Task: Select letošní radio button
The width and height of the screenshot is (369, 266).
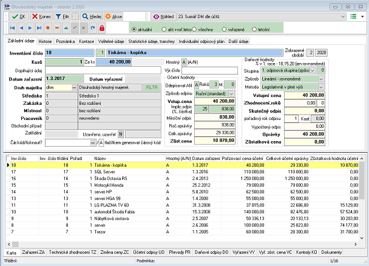Action: 254,29
